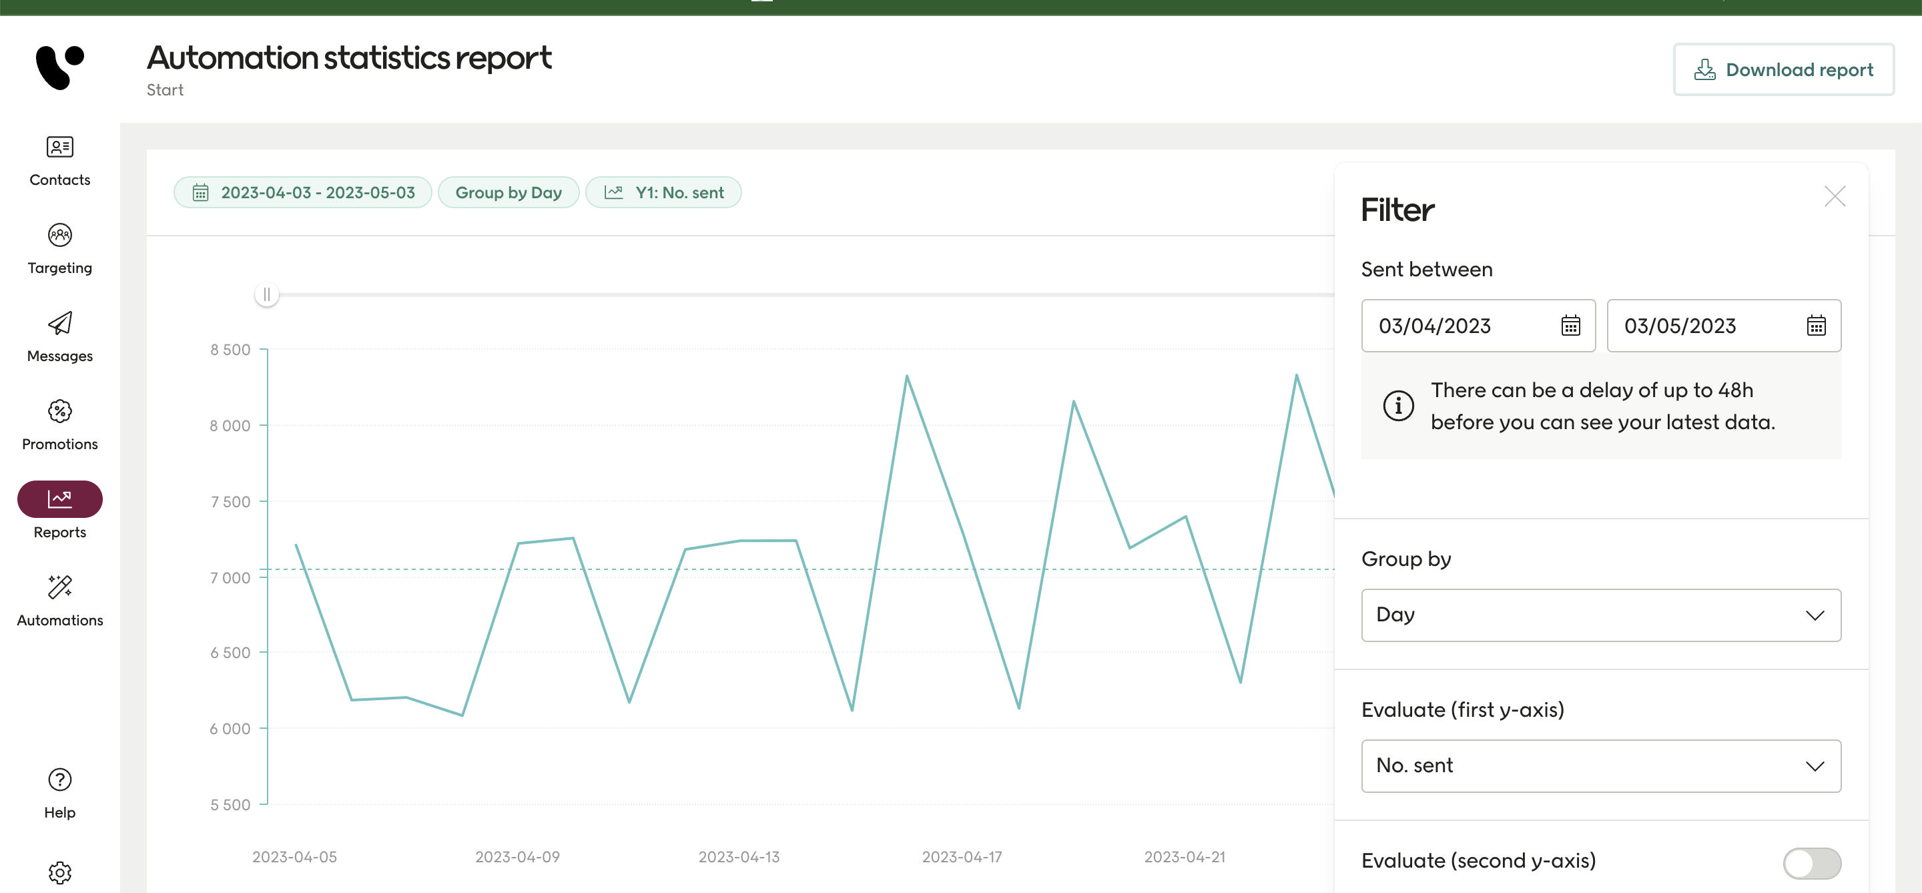
Task: Click the 2023-04-03 - 2023-05-03 date chip
Action: 302,192
